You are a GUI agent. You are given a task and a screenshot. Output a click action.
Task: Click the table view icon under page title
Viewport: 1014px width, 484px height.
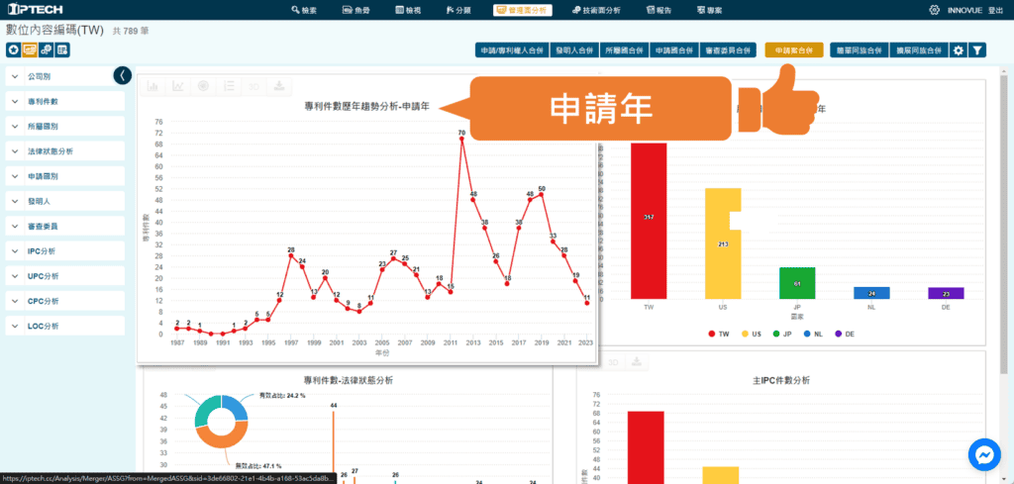click(62, 49)
